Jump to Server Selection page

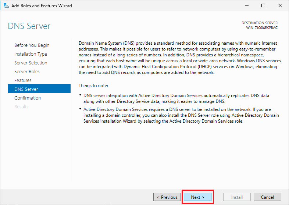(x=31, y=63)
